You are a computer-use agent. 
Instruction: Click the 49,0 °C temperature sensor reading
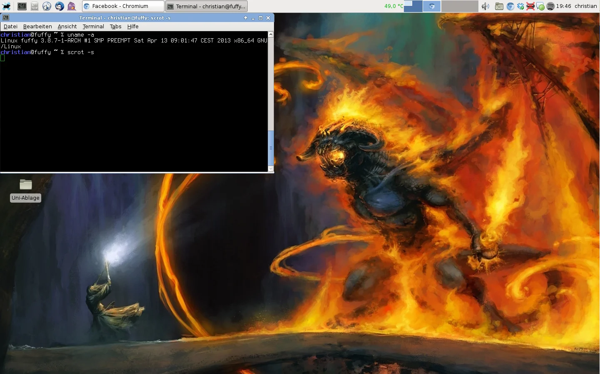click(x=393, y=6)
